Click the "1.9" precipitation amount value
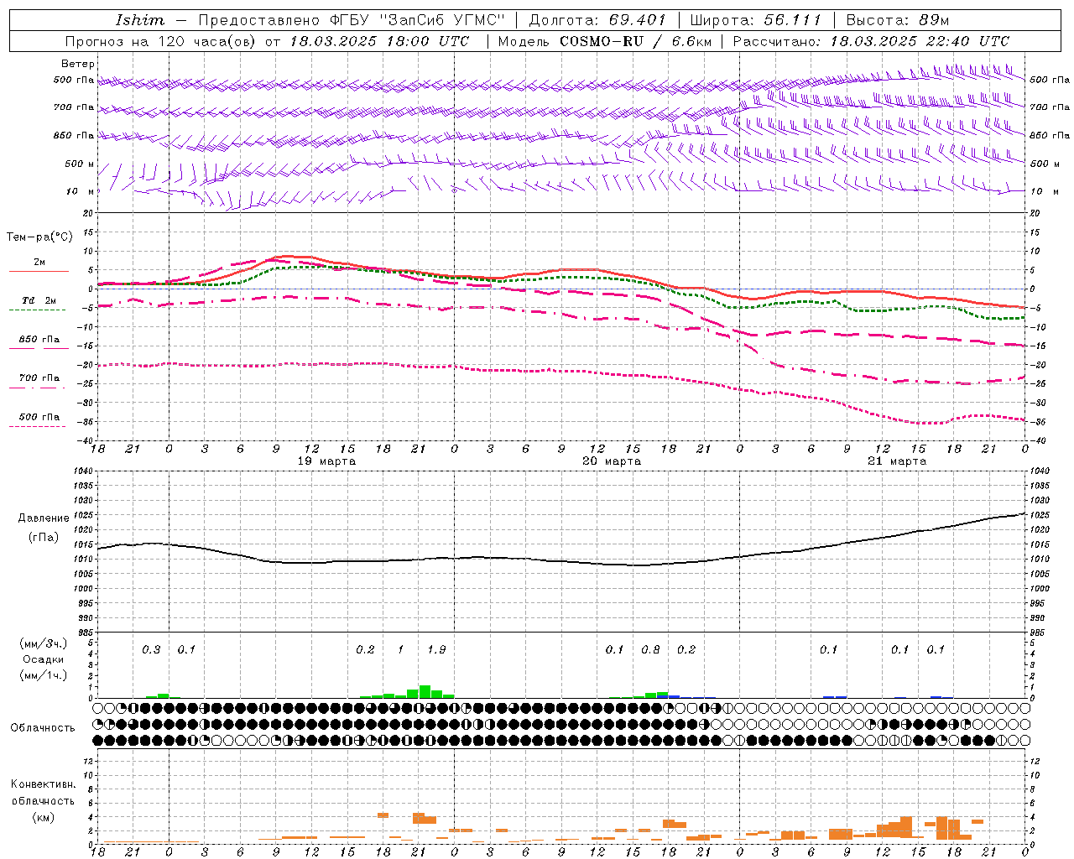The image size is (1074, 859). (436, 650)
